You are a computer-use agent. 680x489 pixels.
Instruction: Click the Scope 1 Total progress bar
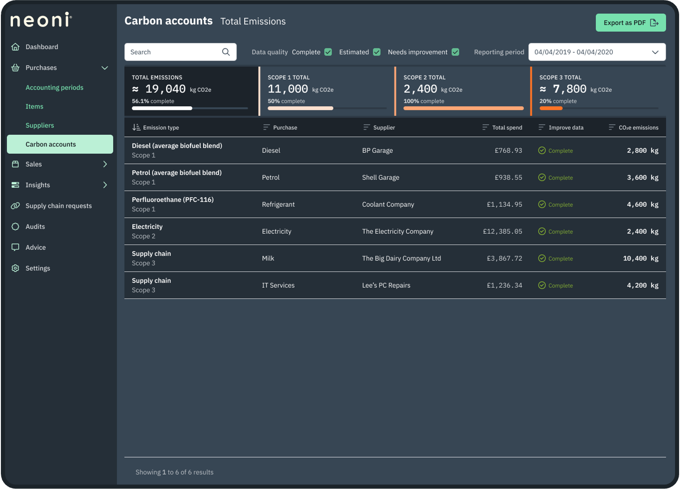tap(327, 109)
